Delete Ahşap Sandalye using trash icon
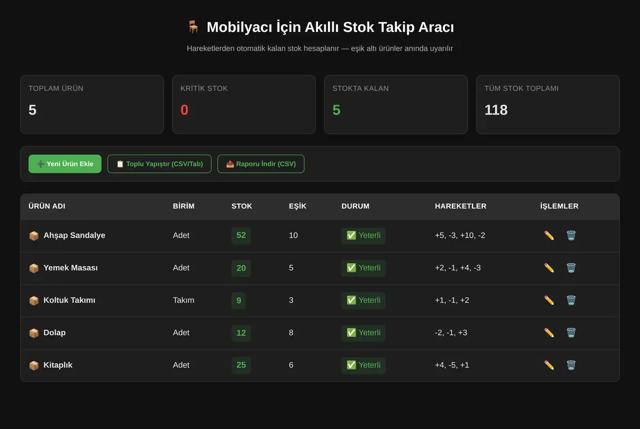 tap(571, 235)
